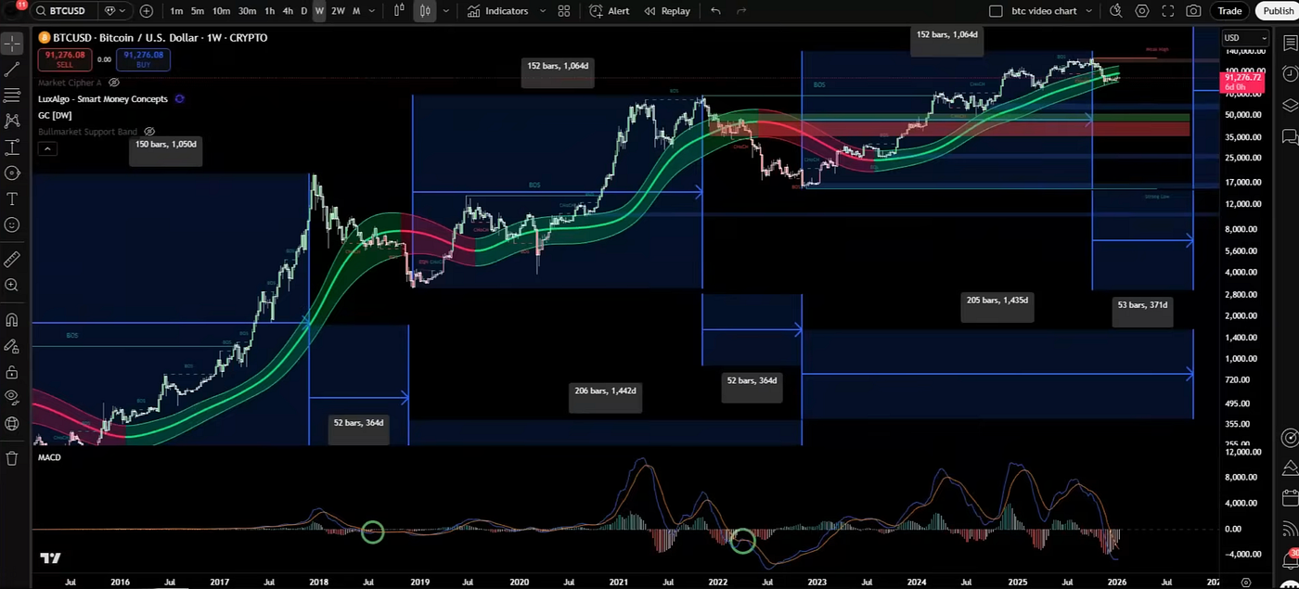1299x589 pixels.
Task: Show the Bullmarket Support Band indicator
Action: coord(149,132)
